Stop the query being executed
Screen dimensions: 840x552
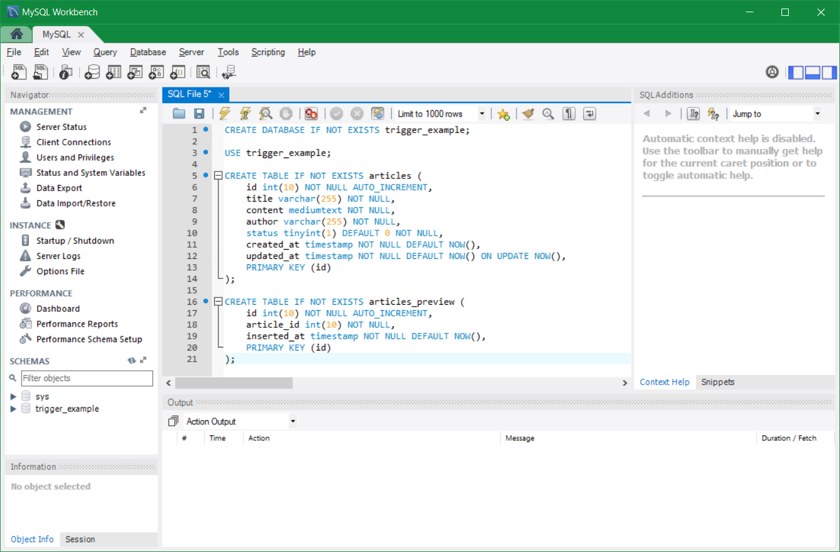coord(286,114)
